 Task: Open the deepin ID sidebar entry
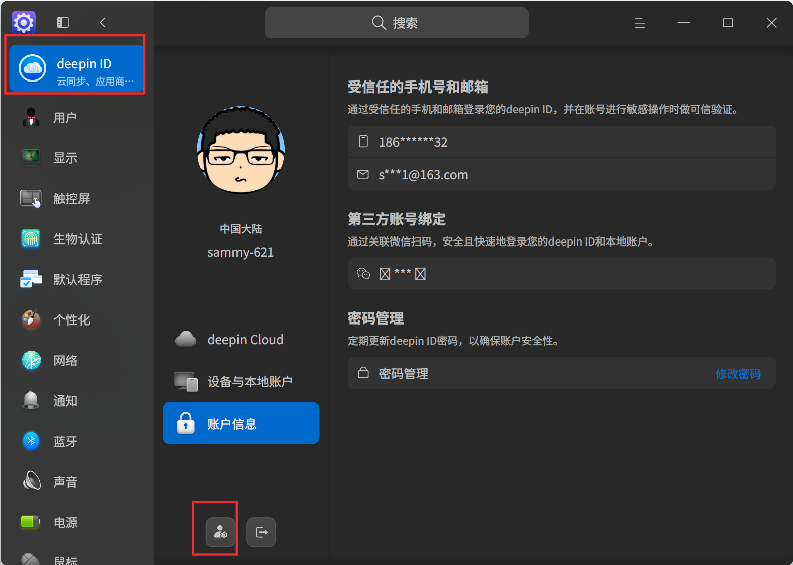pyautogui.click(x=76, y=68)
